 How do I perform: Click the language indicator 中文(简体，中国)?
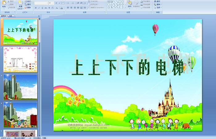[39, 138]
